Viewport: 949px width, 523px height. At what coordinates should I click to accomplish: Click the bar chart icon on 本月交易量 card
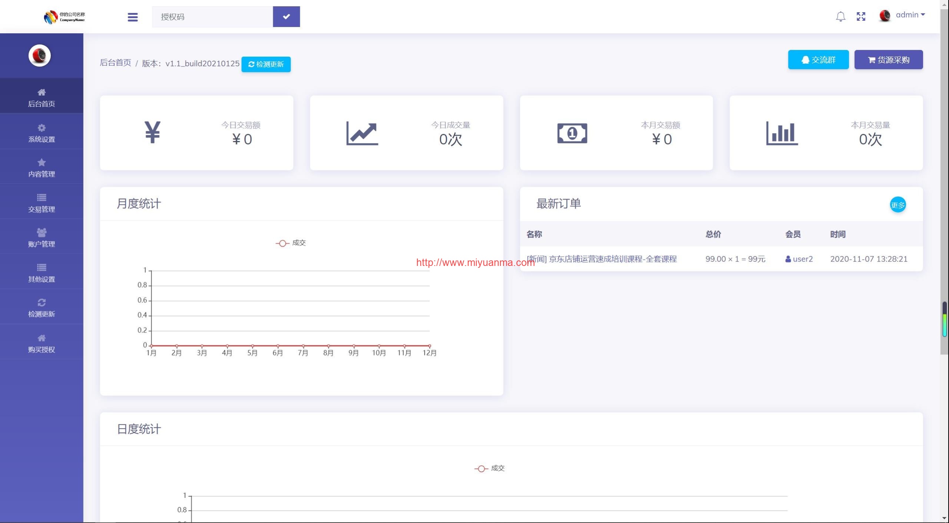(782, 133)
